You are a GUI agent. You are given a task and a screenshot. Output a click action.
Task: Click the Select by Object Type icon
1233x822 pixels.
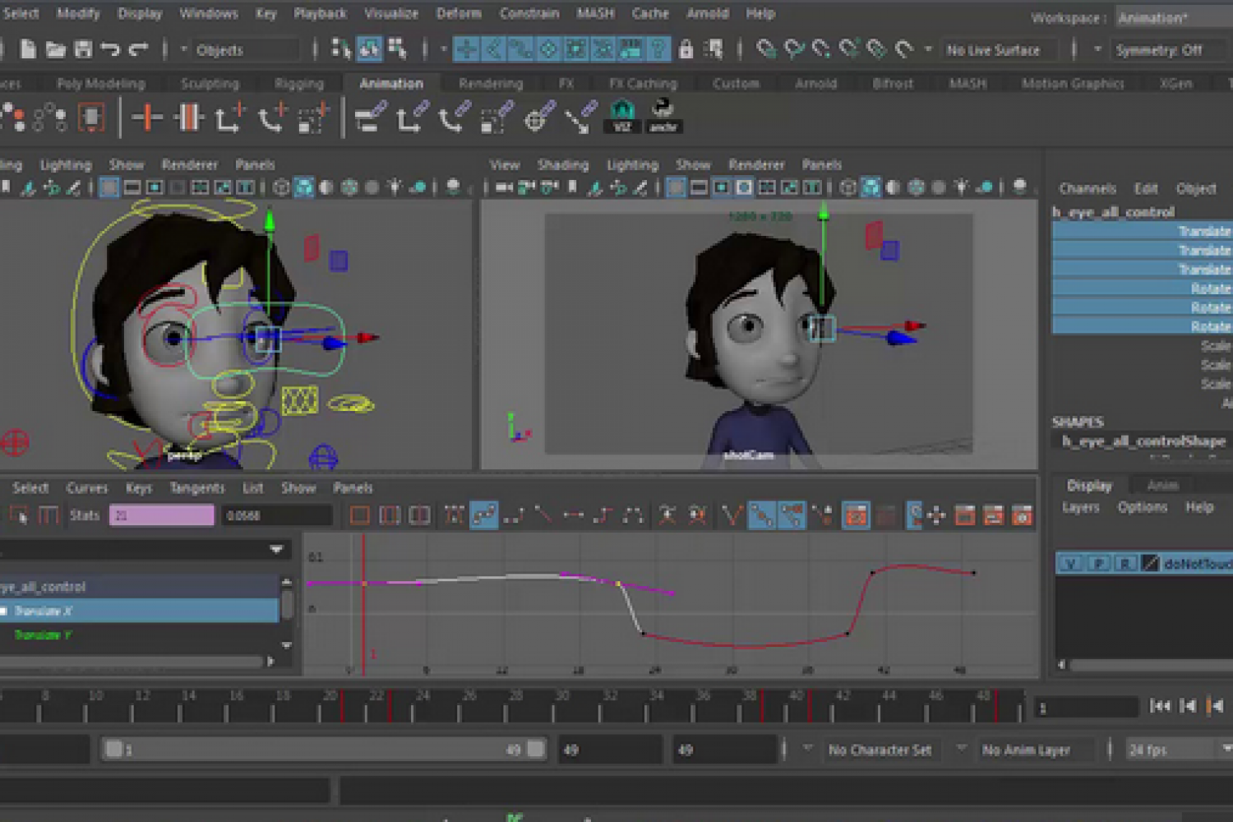[x=369, y=50]
